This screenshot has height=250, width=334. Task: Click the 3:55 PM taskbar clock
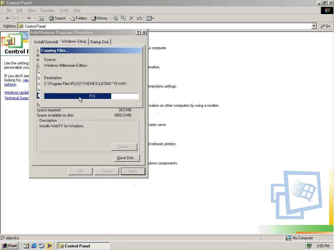click(x=323, y=246)
